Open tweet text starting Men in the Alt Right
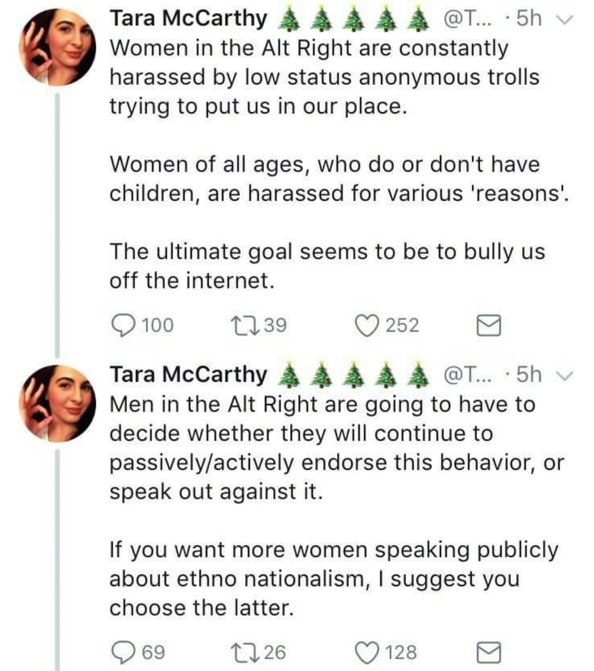The width and height of the screenshot is (594, 671). point(336,506)
